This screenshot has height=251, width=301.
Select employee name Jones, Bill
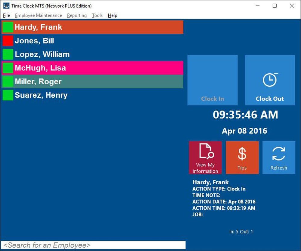(34, 41)
